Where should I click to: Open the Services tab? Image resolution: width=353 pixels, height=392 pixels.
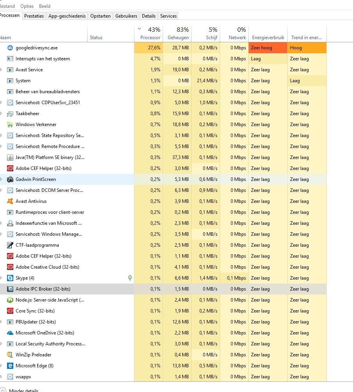pos(168,16)
